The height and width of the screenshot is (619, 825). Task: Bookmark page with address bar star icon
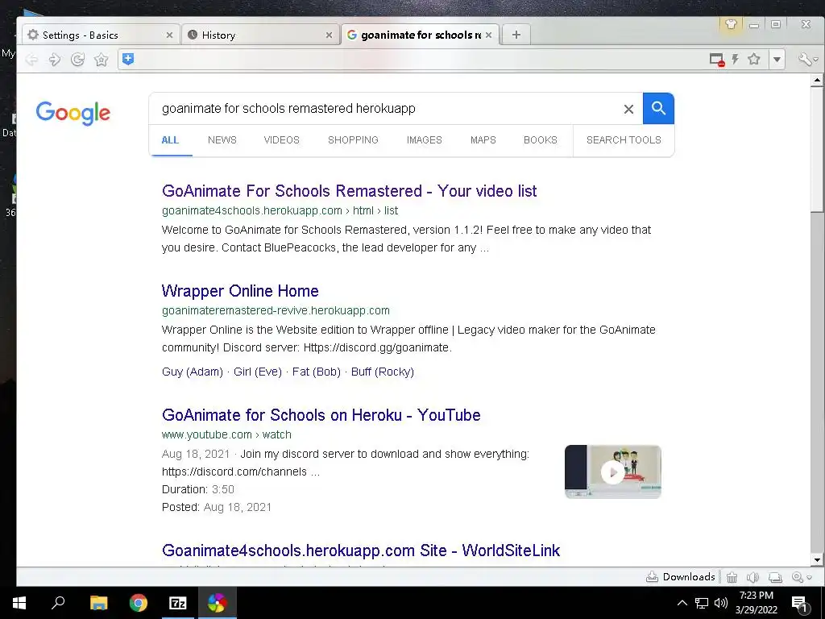pos(754,59)
